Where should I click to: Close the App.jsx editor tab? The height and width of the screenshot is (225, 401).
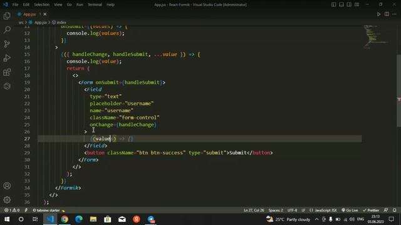click(x=45, y=14)
